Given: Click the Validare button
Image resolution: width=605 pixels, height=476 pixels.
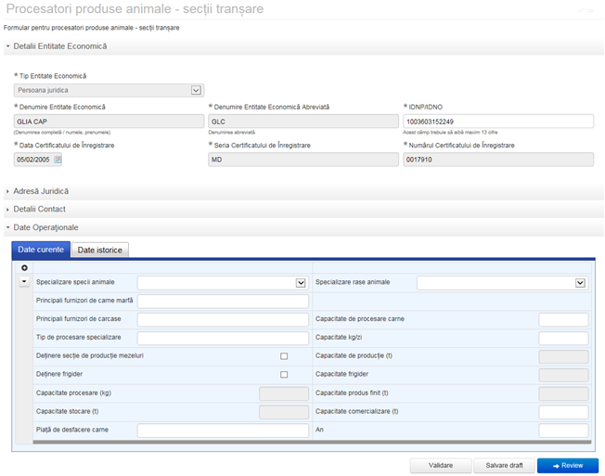Looking at the screenshot, I should point(441,465).
